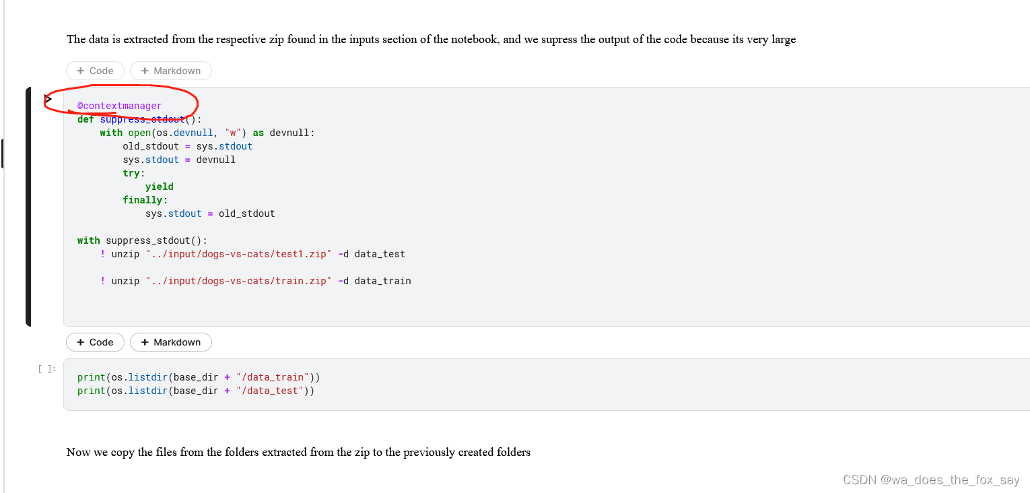The image size is (1030, 493).
Task: Select the markdown text about data extracted from zip
Action: point(431,39)
